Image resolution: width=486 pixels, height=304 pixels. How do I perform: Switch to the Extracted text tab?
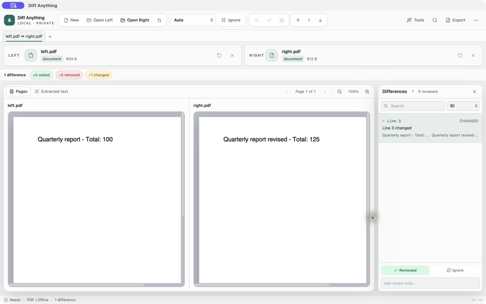[51, 91]
